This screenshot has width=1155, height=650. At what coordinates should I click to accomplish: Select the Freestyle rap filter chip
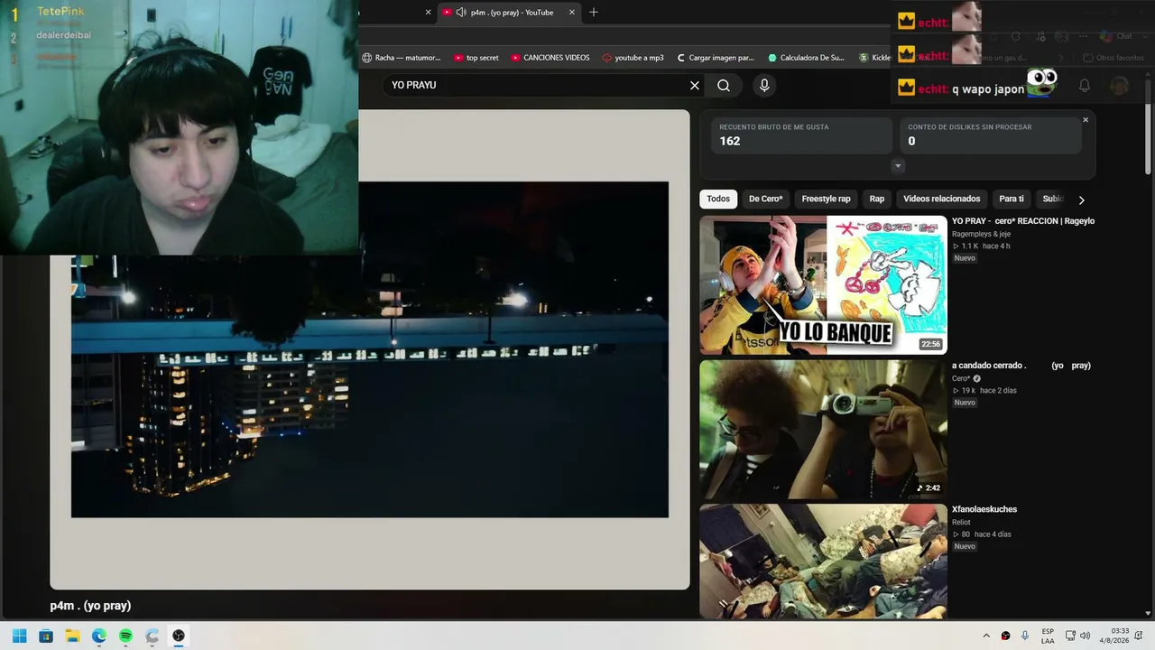click(x=826, y=199)
